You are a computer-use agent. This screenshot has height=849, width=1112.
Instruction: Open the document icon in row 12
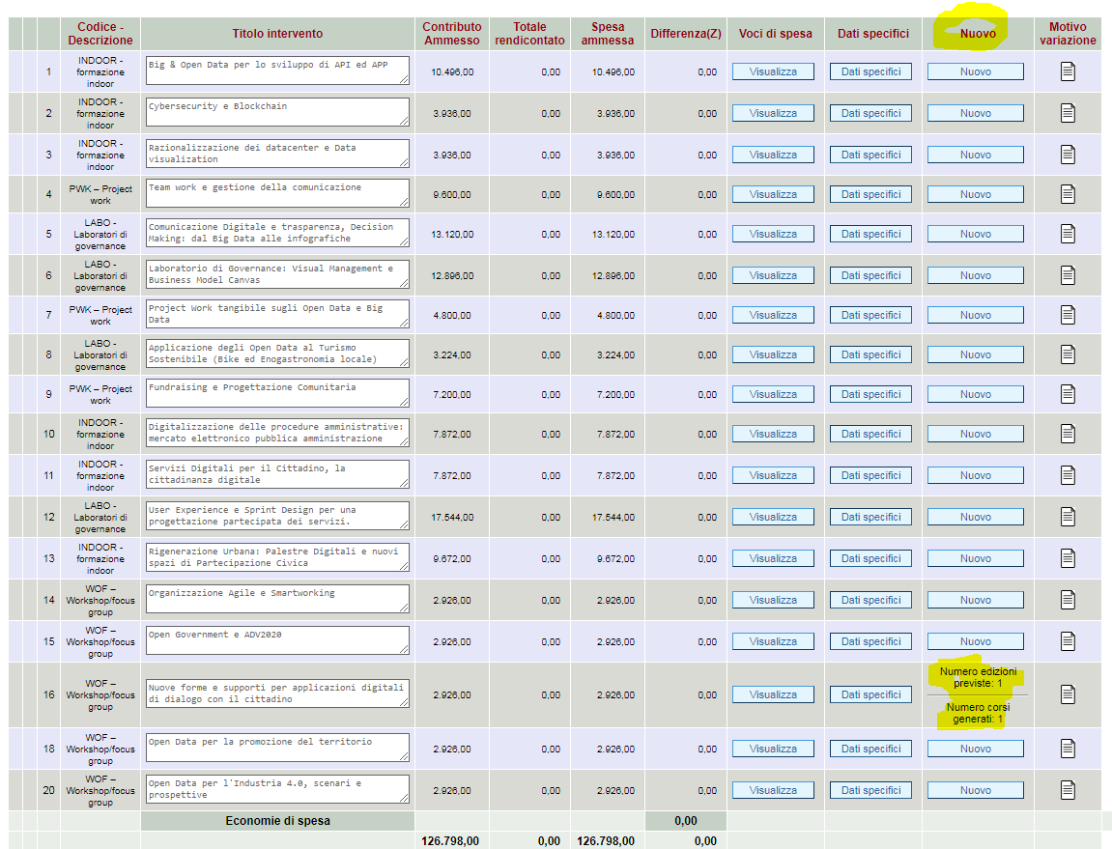tap(1068, 517)
